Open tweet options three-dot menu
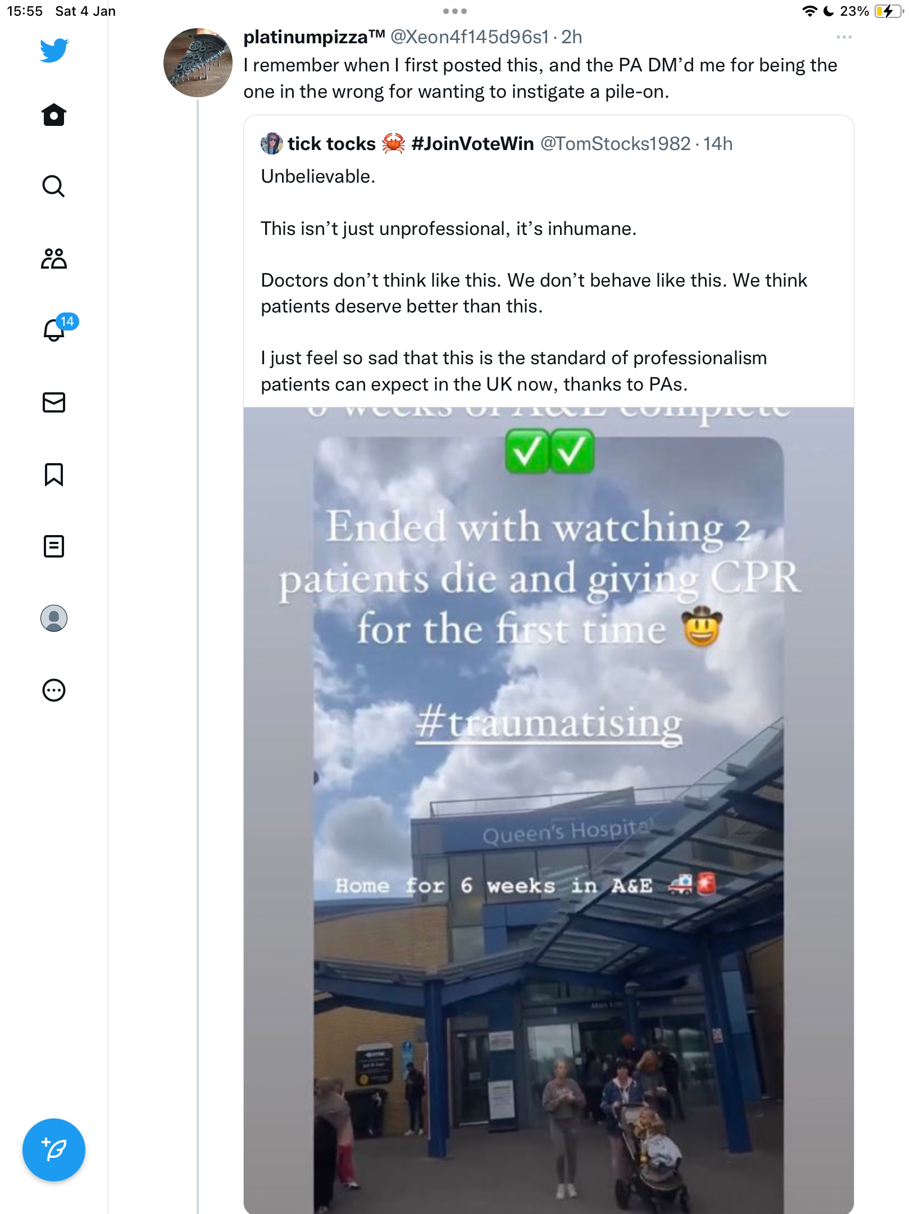The image size is (910, 1214). pyautogui.click(x=844, y=37)
